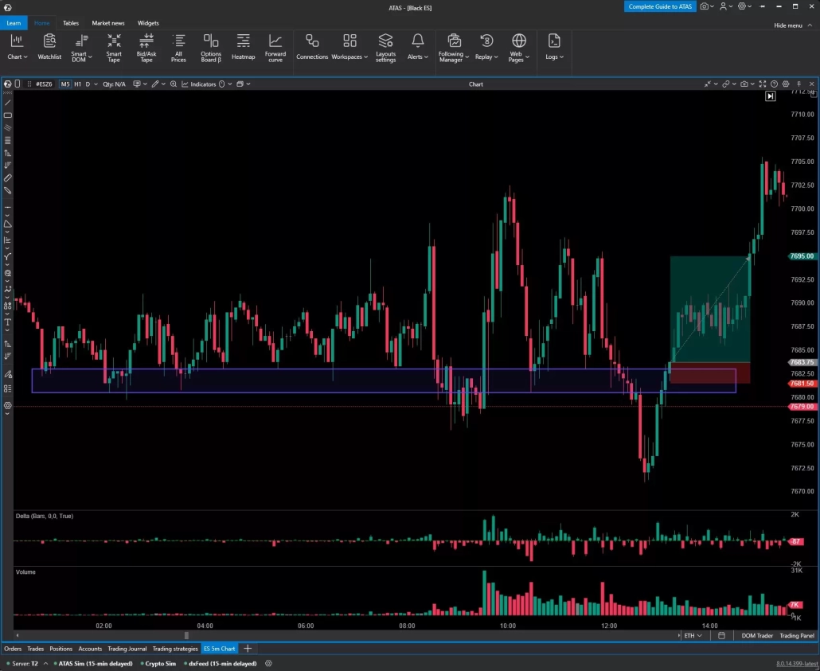Open the Trading Journal tab

pyautogui.click(x=127, y=649)
